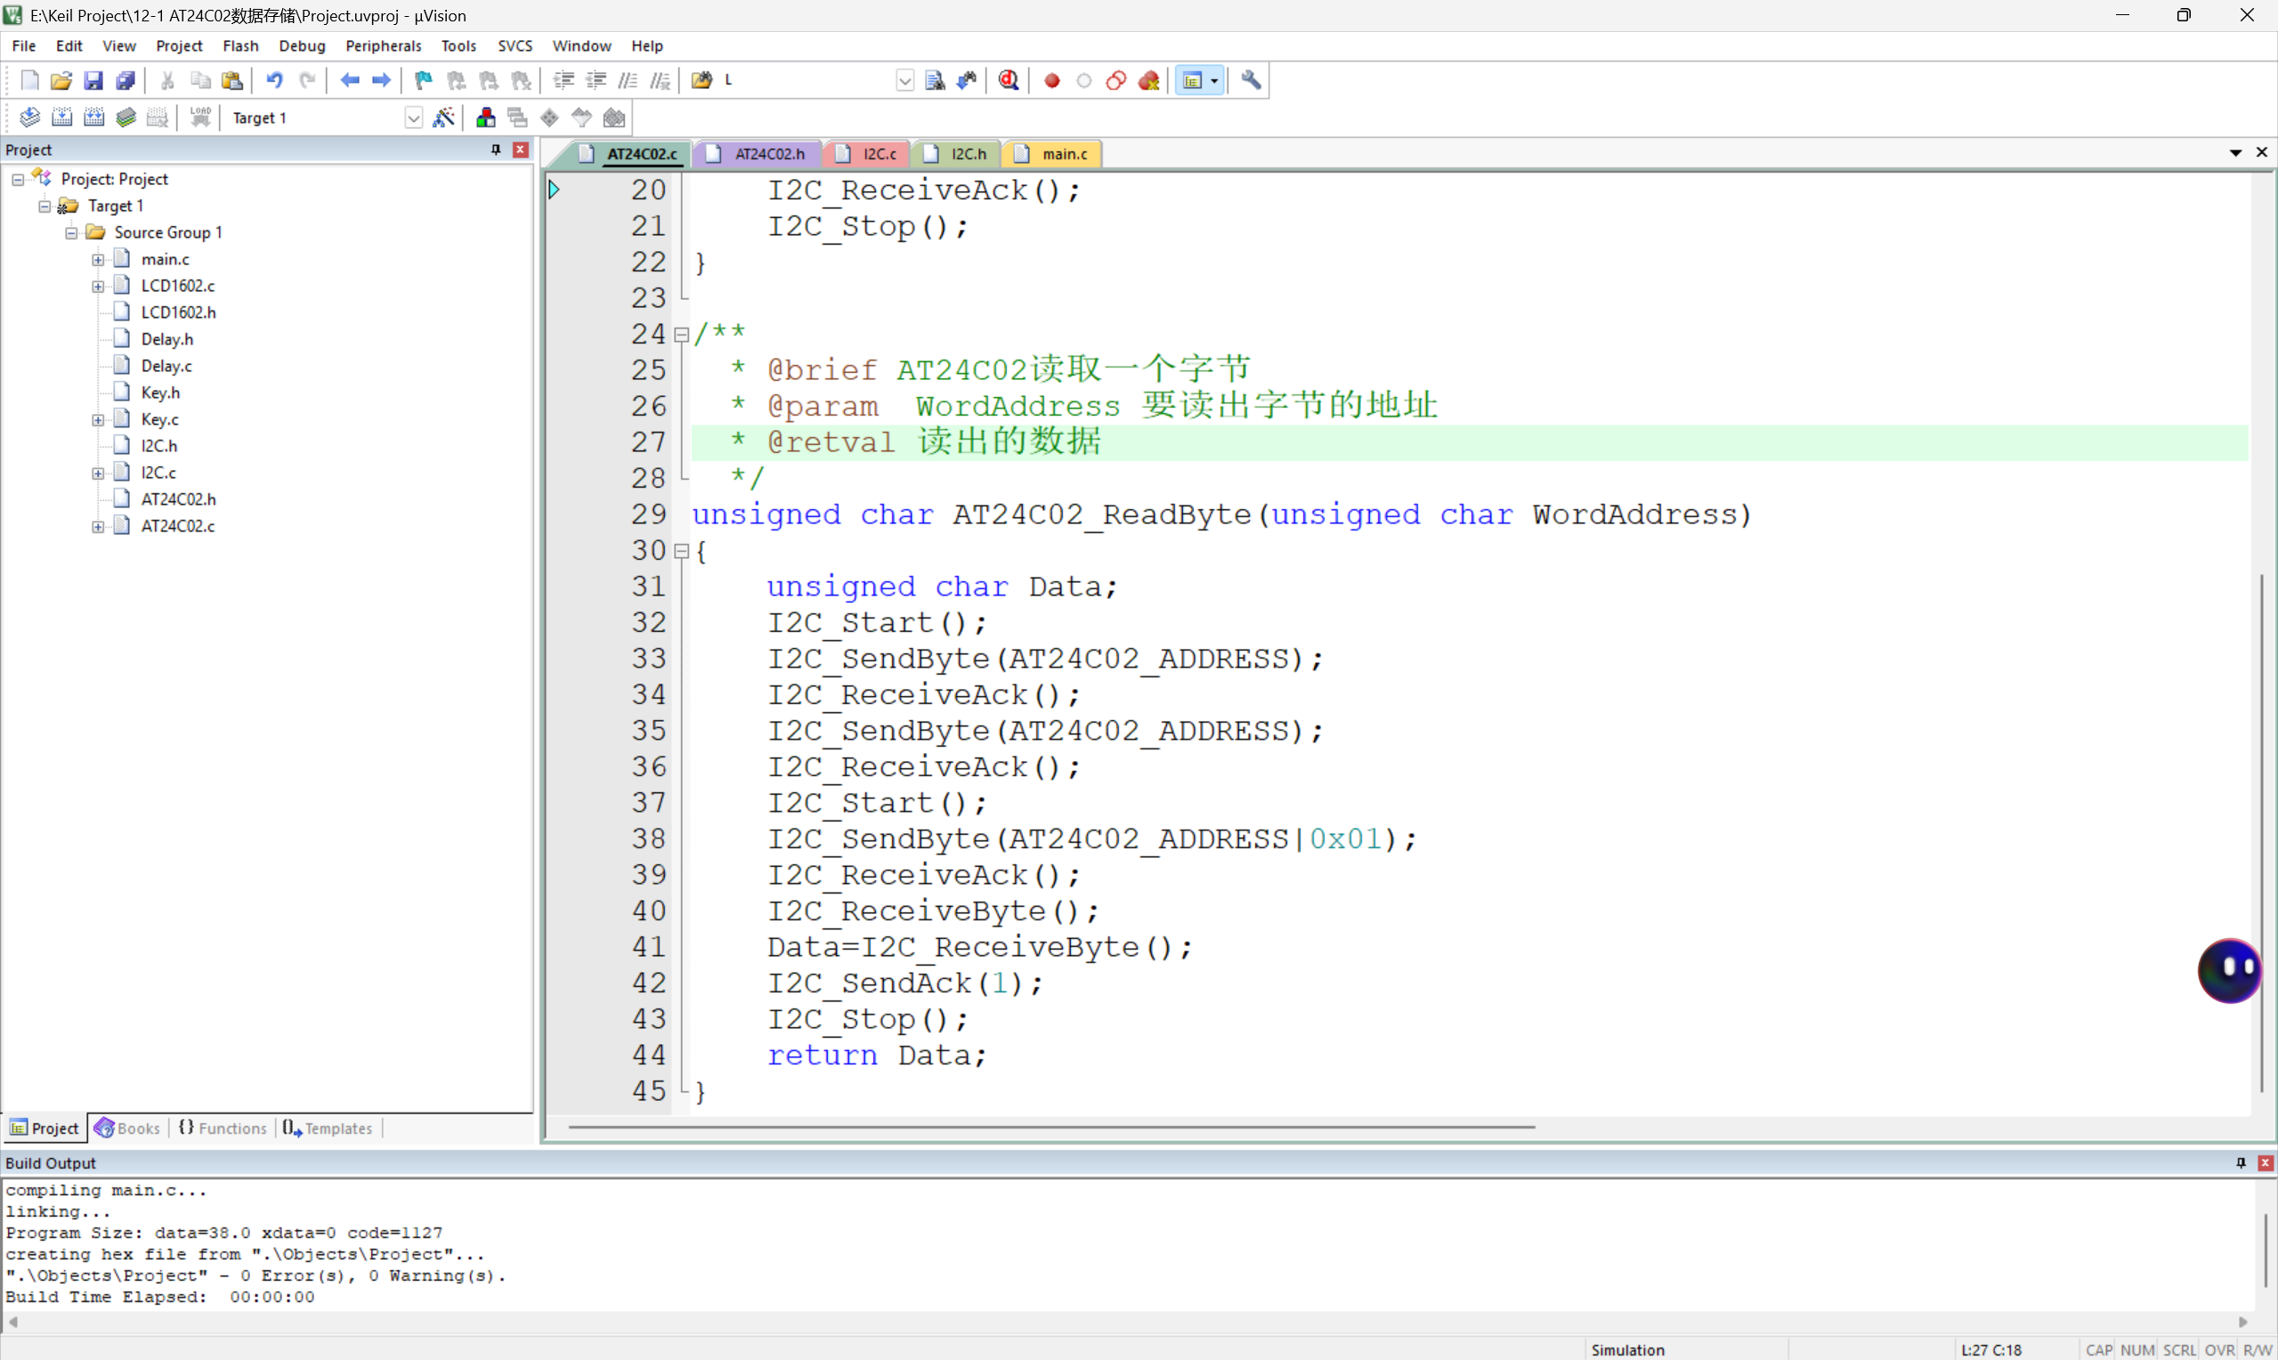
Task: Click the Manage Project Items colored blocks icon
Action: pos(486,117)
